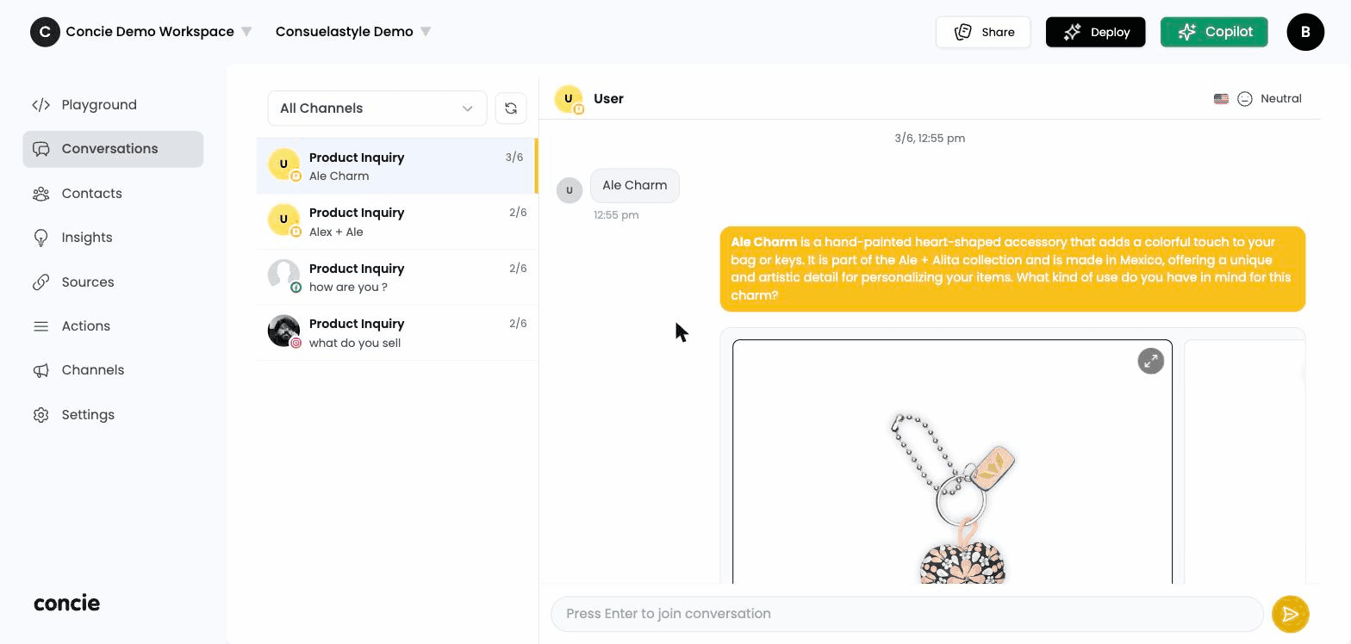Viewport: 1351px width, 644px height.
Task: Click the Channels megaphone icon
Action: [x=40, y=370]
